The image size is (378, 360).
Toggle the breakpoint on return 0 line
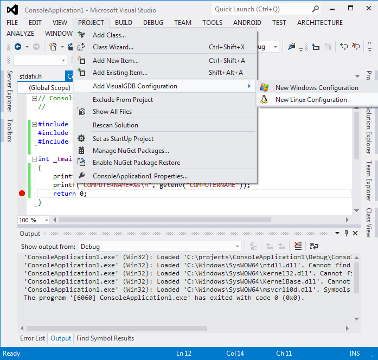coord(22,193)
